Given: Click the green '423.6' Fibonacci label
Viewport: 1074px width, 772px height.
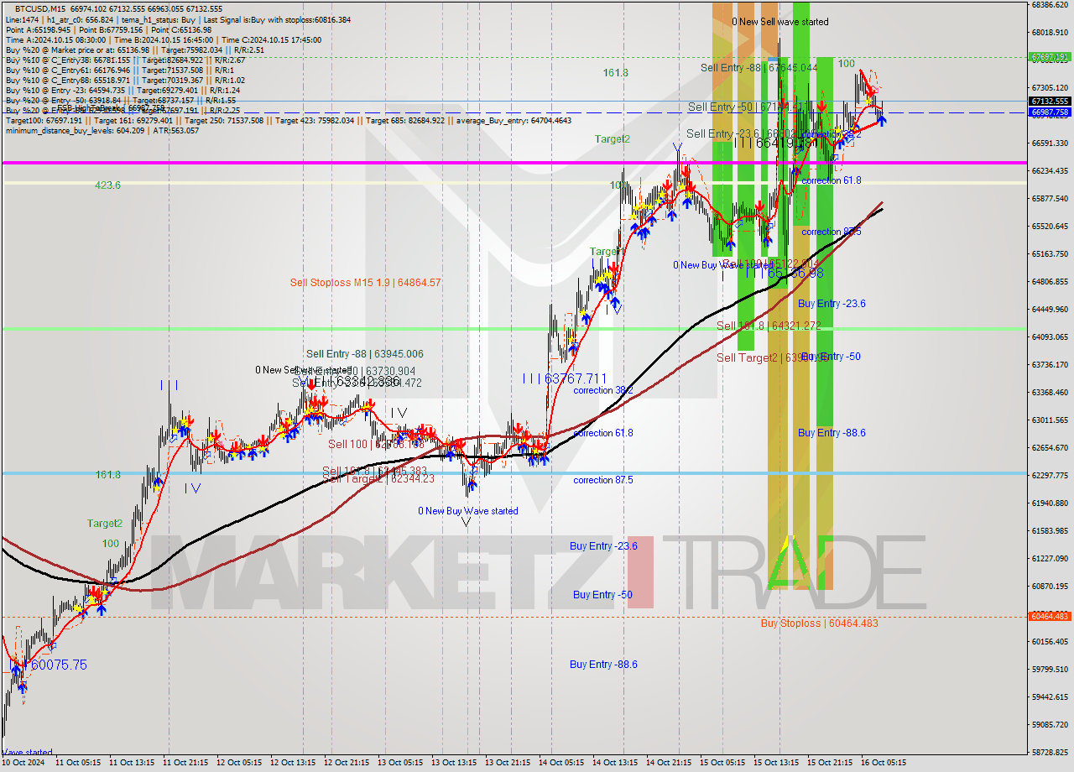Looking at the screenshot, I should point(107,185).
